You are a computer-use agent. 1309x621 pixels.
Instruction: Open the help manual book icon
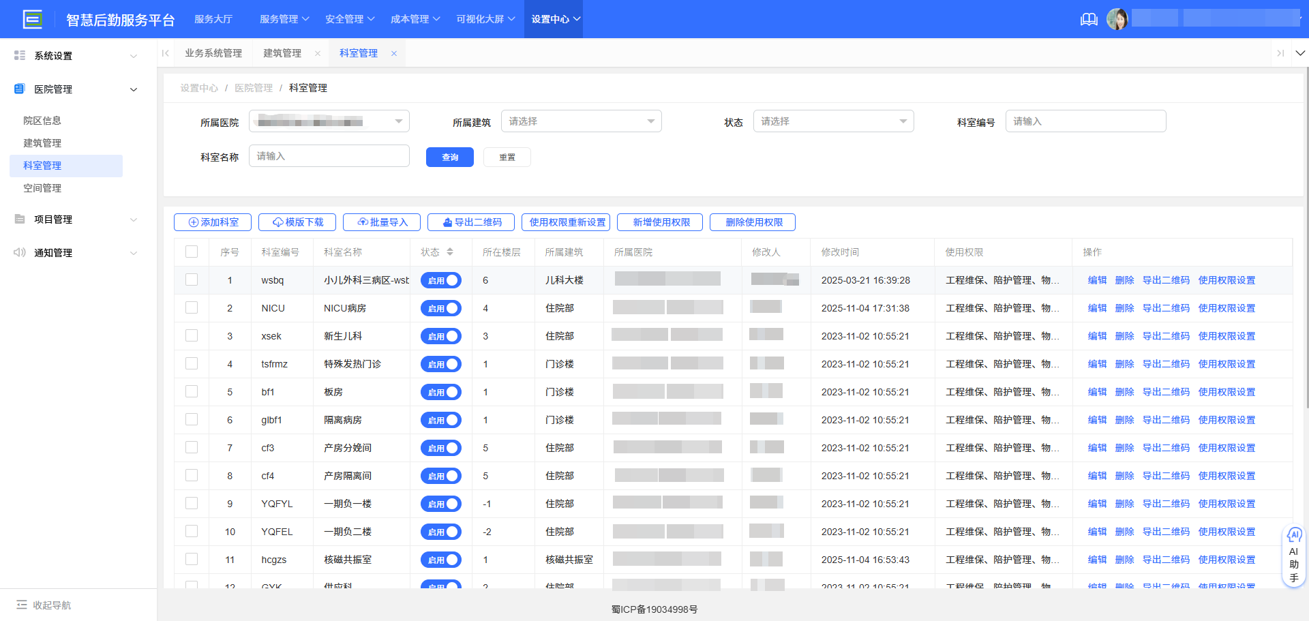click(x=1089, y=19)
